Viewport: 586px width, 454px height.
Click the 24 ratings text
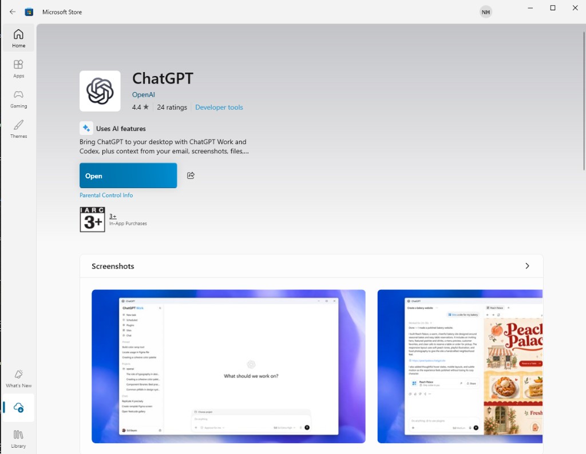pyautogui.click(x=172, y=107)
